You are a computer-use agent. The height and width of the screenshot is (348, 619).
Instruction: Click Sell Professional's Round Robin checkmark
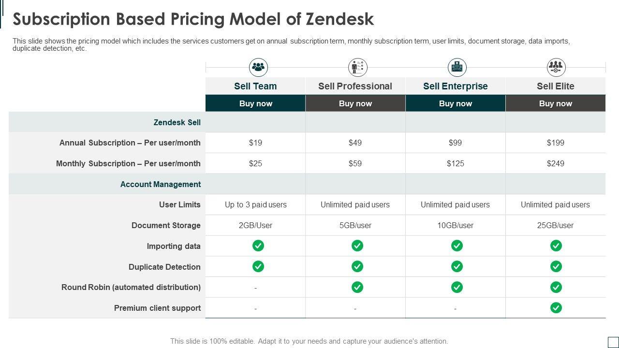tap(357, 287)
